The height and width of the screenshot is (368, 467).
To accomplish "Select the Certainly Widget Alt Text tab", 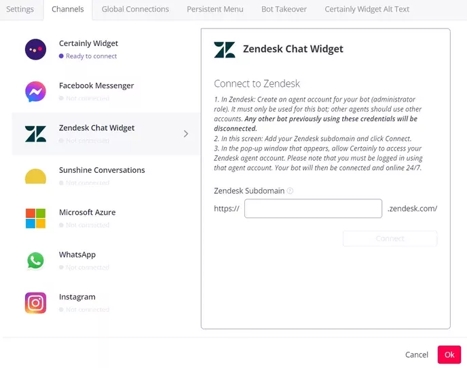I will pyautogui.click(x=367, y=9).
